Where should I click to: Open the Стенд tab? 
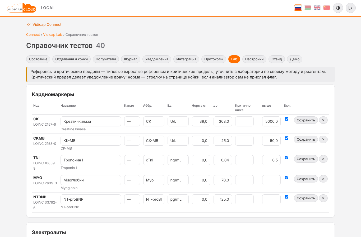tap(277, 59)
